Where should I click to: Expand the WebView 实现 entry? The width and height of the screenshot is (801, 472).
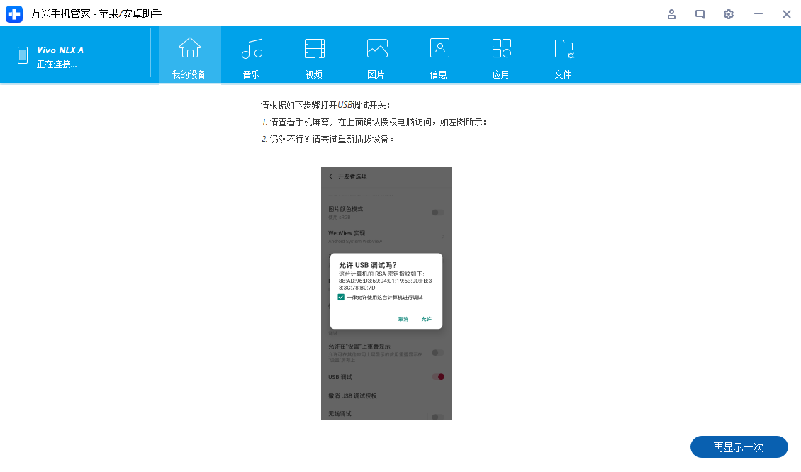tap(386, 235)
